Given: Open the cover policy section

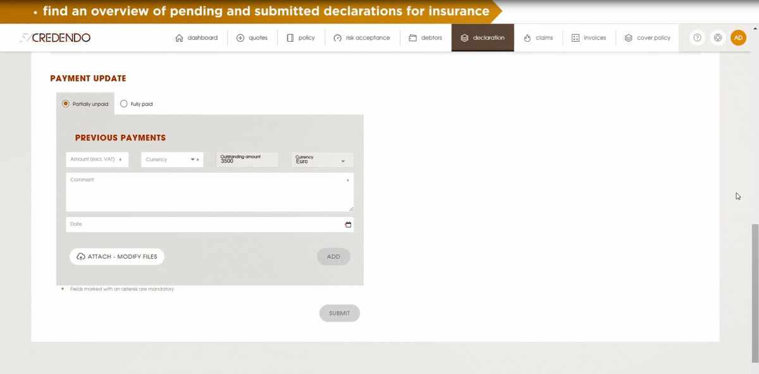Looking at the screenshot, I should (x=647, y=38).
